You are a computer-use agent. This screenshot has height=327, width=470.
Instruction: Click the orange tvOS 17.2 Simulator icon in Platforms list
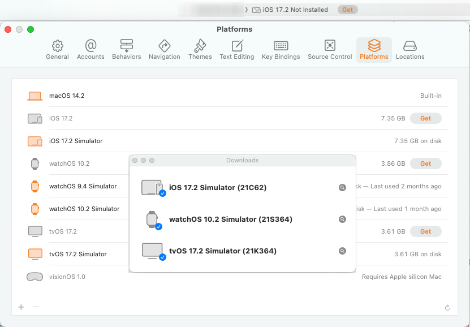pos(35,254)
